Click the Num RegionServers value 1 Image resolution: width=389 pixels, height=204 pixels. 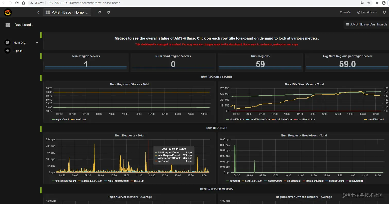(86, 64)
